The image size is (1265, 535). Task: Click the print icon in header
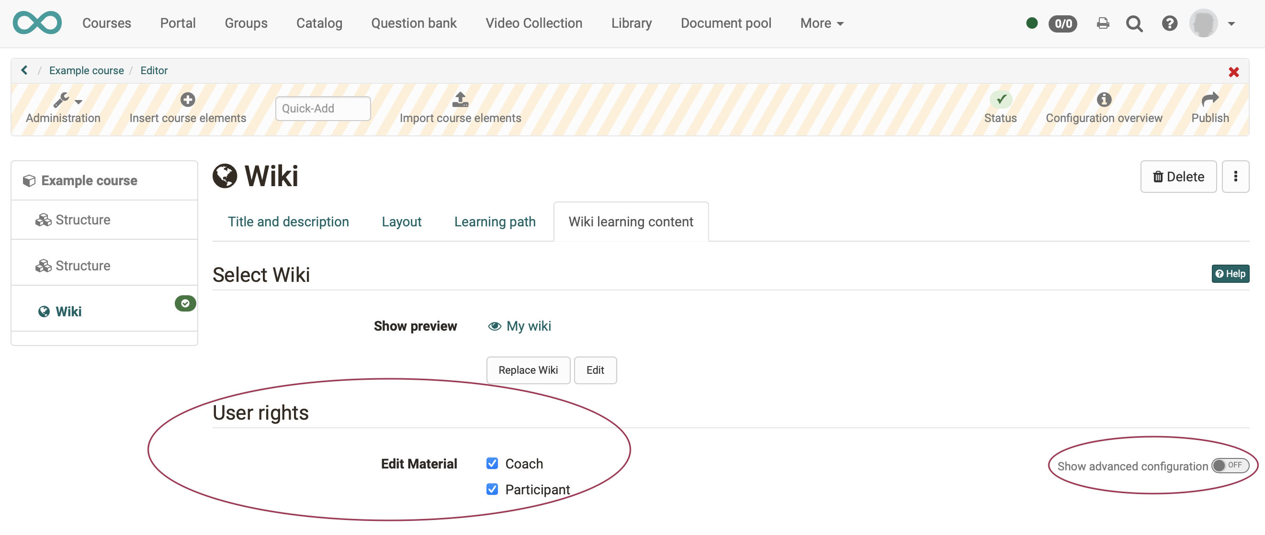(x=1103, y=23)
